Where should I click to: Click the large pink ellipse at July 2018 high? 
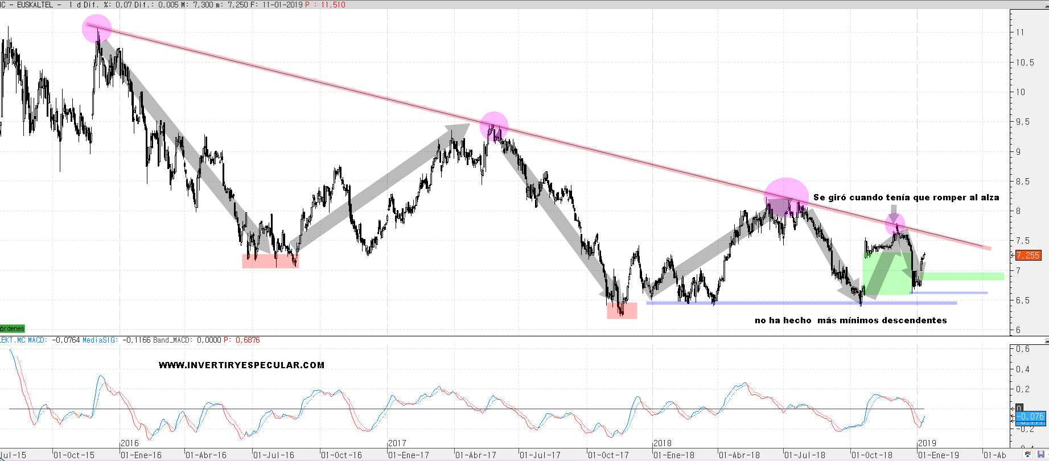click(x=786, y=196)
